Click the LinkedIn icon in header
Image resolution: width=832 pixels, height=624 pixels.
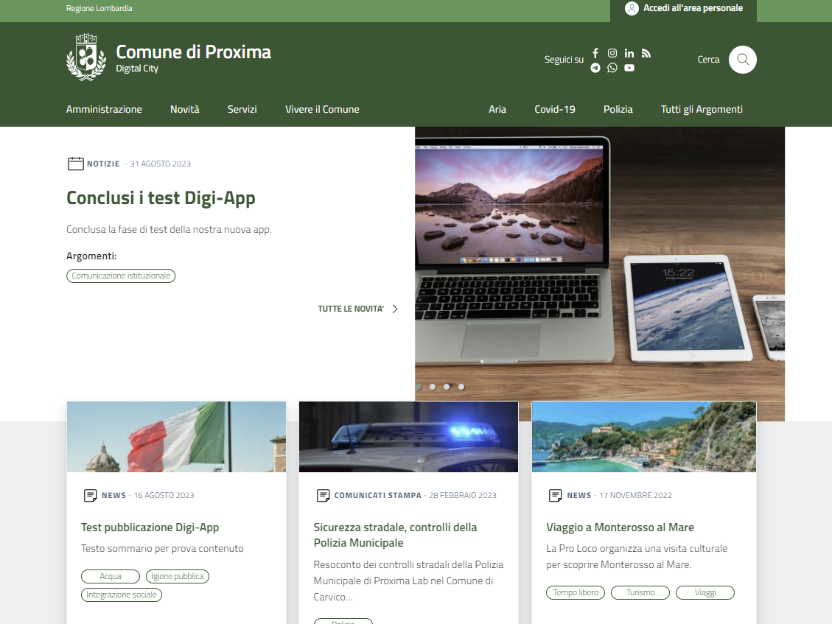629,53
